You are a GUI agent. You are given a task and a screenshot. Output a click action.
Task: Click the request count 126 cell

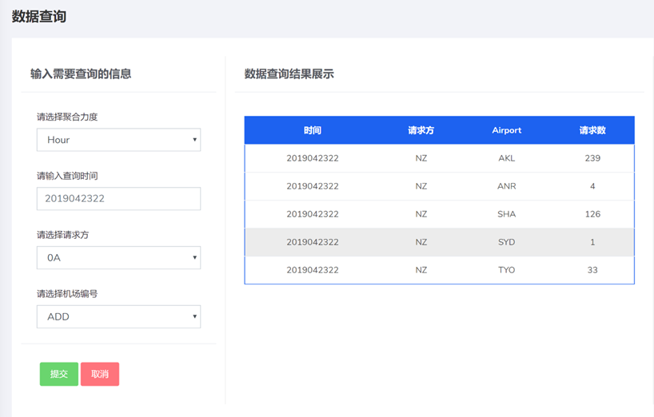tap(592, 214)
